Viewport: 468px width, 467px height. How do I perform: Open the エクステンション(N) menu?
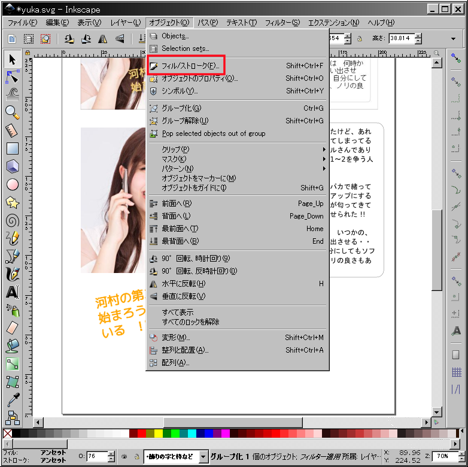coord(334,23)
